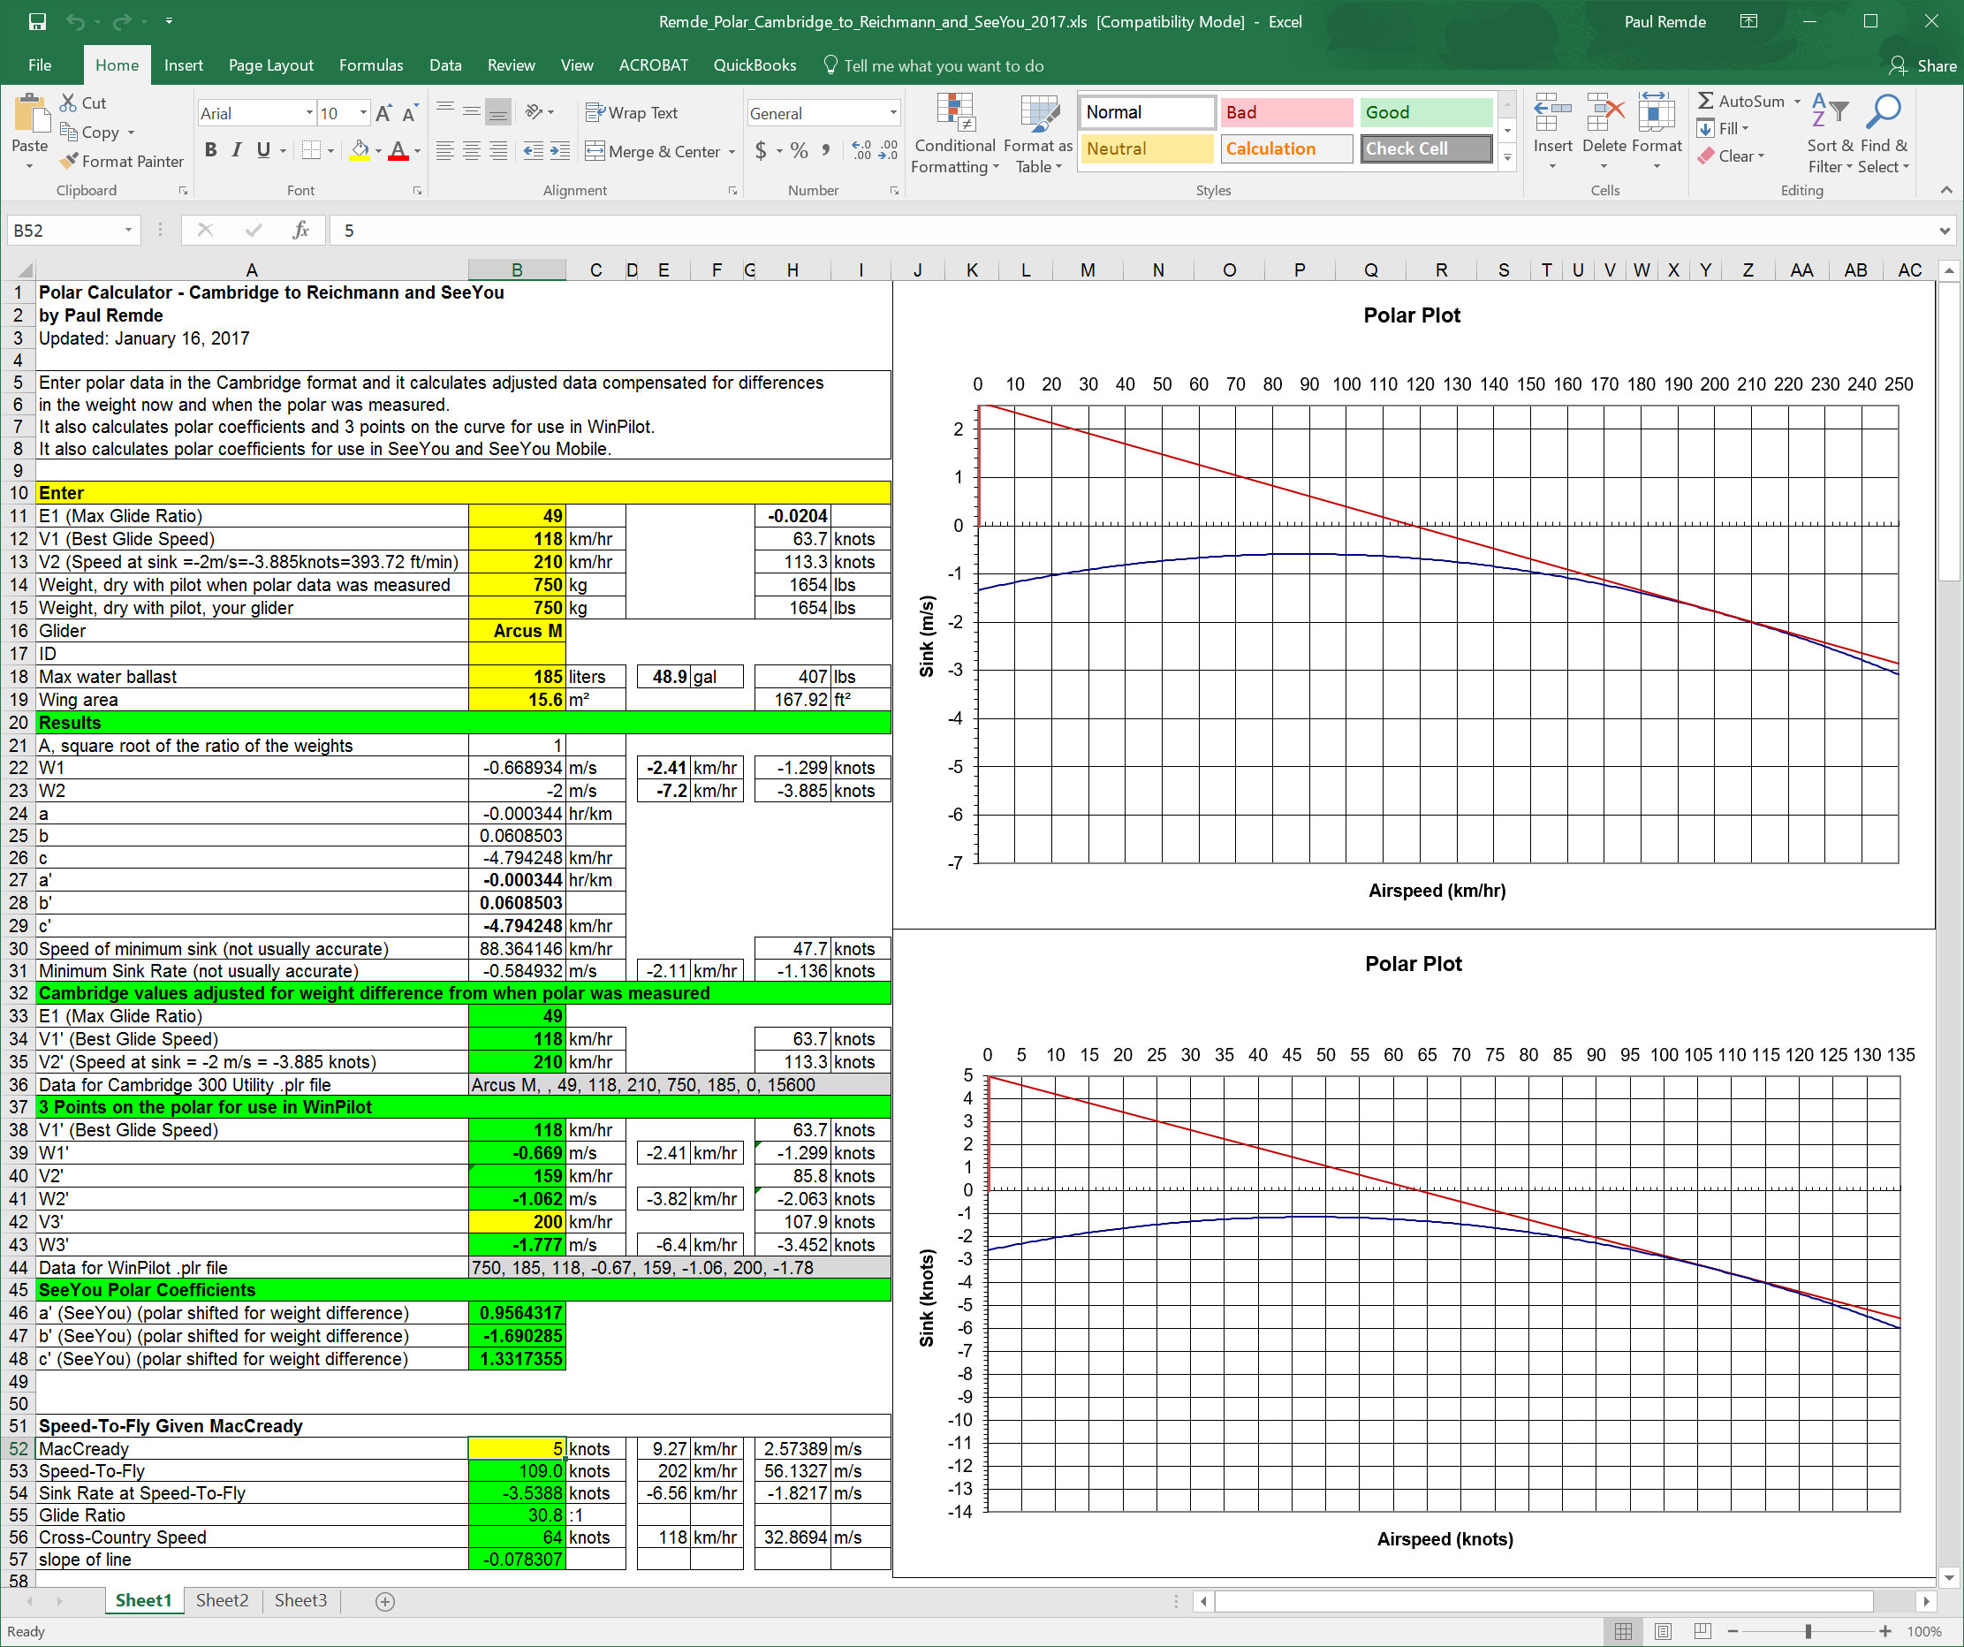The image size is (1964, 1647).
Task: Switch to the Sheet2 tab
Action: click(x=222, y=1600)
